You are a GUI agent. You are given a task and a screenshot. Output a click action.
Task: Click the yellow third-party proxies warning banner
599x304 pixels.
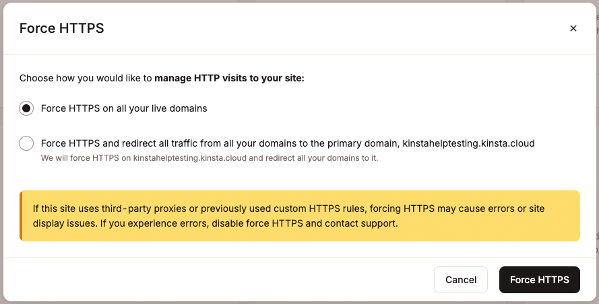click(x=300, y=215)
